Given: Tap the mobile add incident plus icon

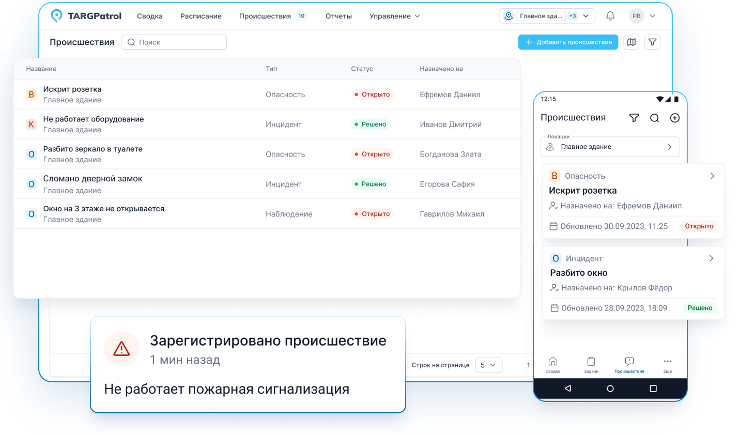Looking at the screenshot, I should [675, 118].
